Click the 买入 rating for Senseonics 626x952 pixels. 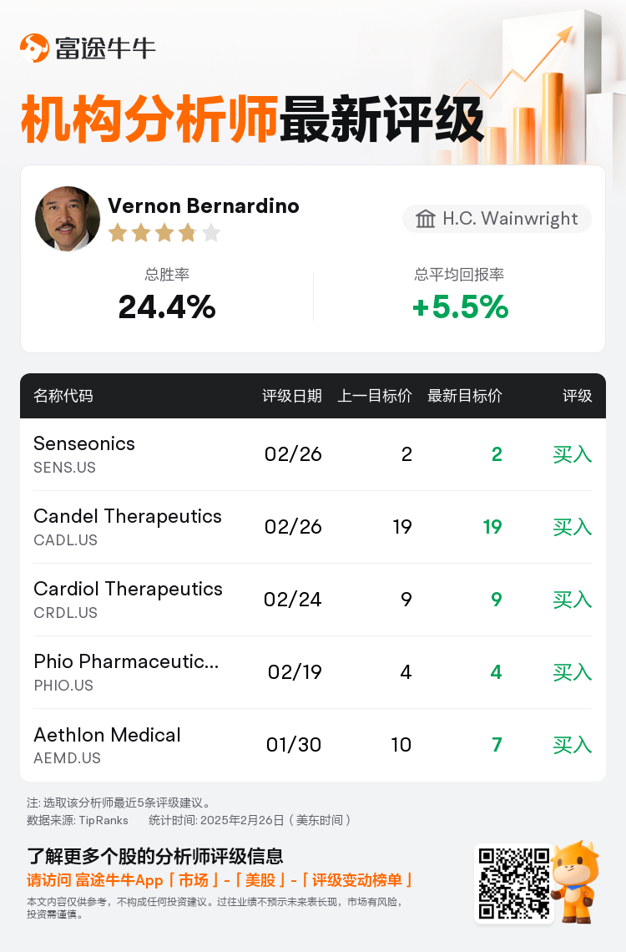pos(572,454)
